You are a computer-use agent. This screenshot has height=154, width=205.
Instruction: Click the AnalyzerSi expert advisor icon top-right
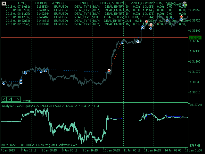tap(185, 4)
